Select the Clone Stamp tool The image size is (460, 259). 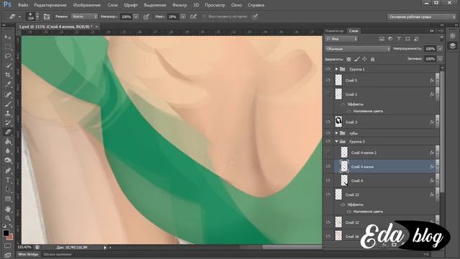pyautogui.click(x=8, y=113)
